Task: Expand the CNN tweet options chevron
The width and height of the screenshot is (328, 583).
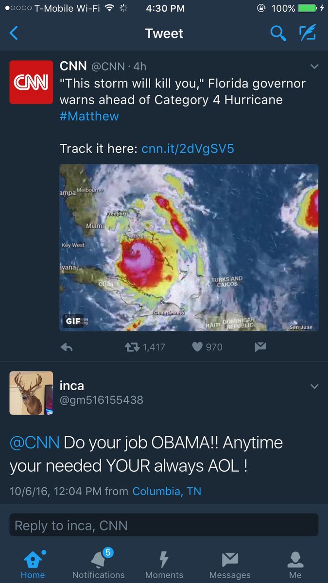Action: [x=314, y=67]
